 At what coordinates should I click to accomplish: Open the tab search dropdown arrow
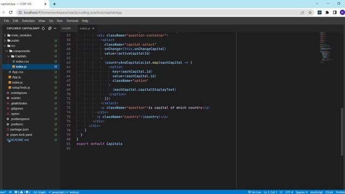[317, 4]
